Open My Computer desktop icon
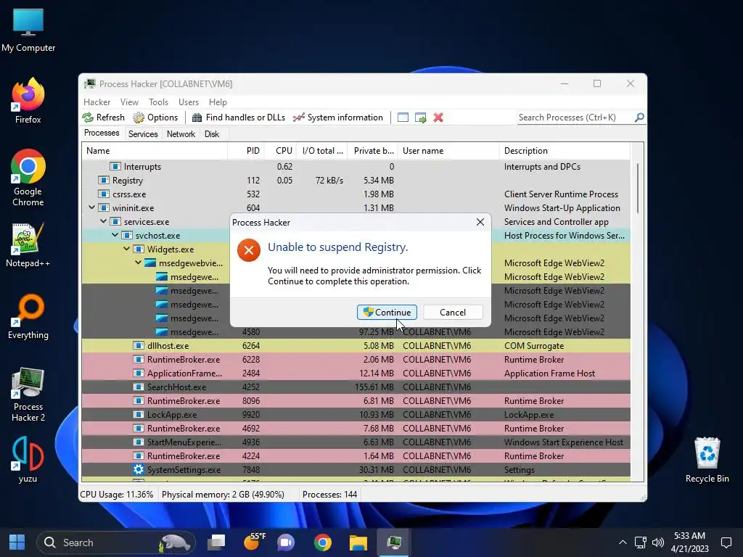The image size is (743, 557). (x=28, y=30)
